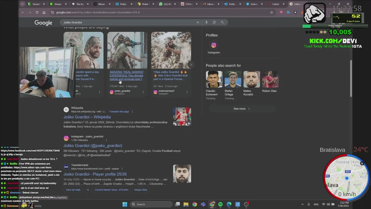Viewport: 371px width, 209px height.
Task: Open Wi-Fi network tray icon
Action: tap(323, 204)
